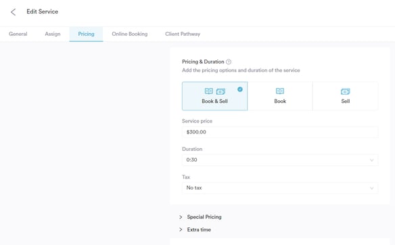
Task: Click the Service price input field
Action: pos(280,132)
